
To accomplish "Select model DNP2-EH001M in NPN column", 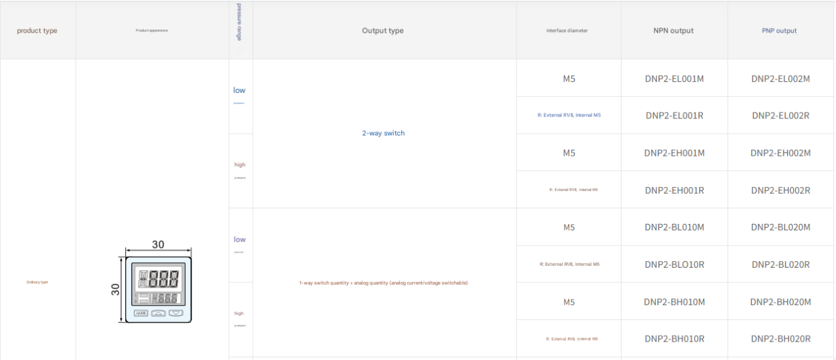I will pyautogui.click(x=674, y=153).
